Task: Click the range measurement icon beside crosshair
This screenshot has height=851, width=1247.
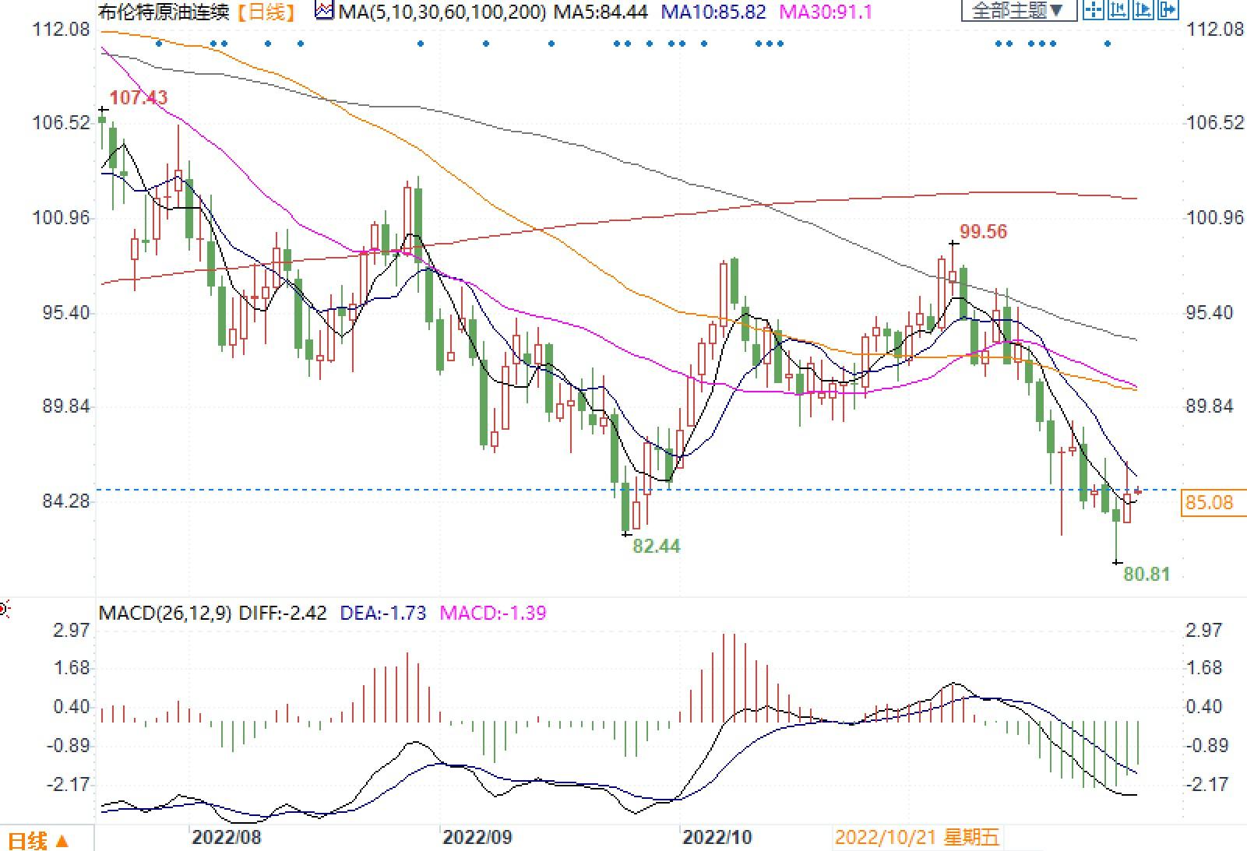Action: tap(1118, 10)
